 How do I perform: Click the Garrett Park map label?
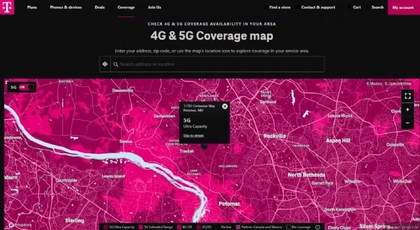click(322, 183)
